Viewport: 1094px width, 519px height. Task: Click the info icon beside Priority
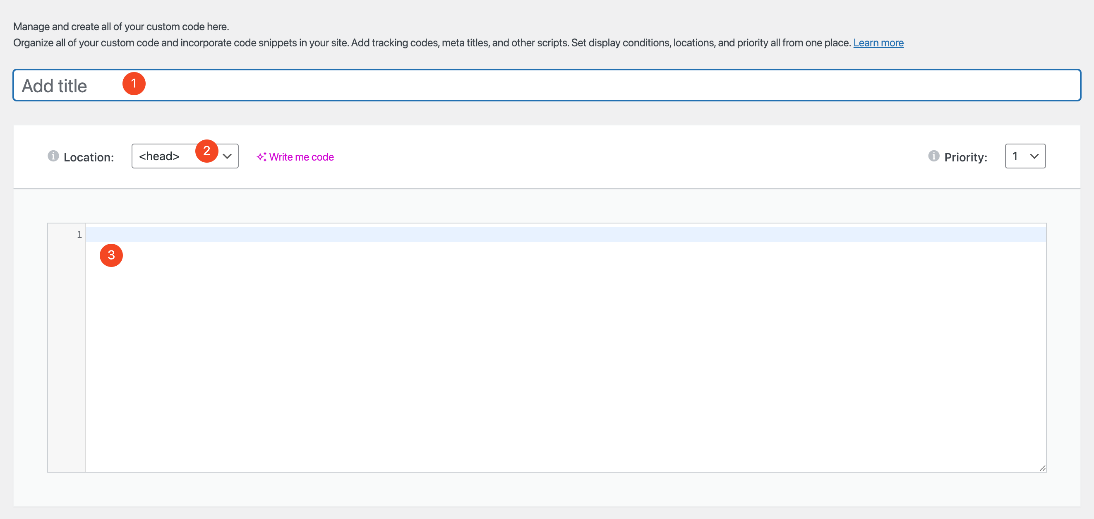pyautogui.click(x=933, y=156)
